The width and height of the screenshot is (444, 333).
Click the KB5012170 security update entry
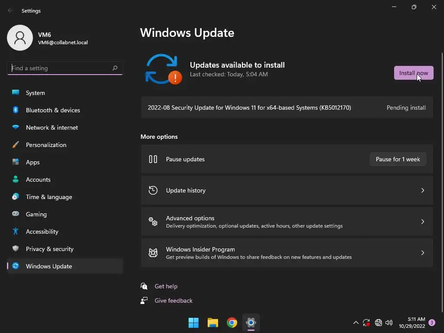287,108
